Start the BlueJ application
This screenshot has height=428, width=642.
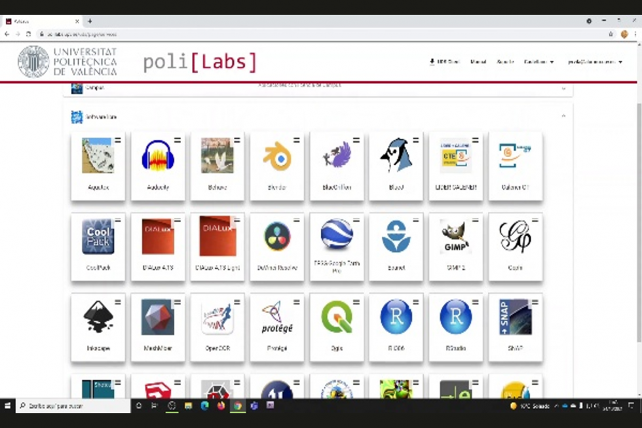pos(396,166)
